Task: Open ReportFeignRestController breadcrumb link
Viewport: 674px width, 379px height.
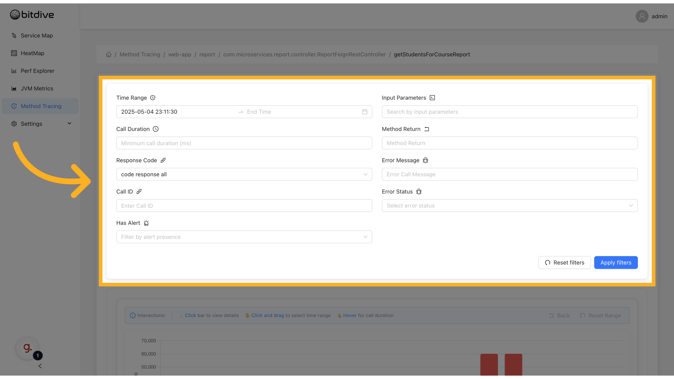Action: tap(304, 54)
